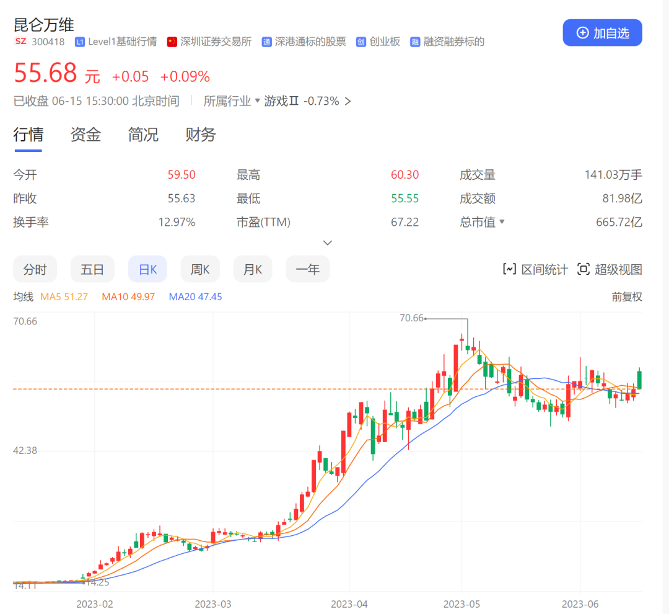
Task: Click the latest green candlestick on chart
Action: tap(639, 380)
